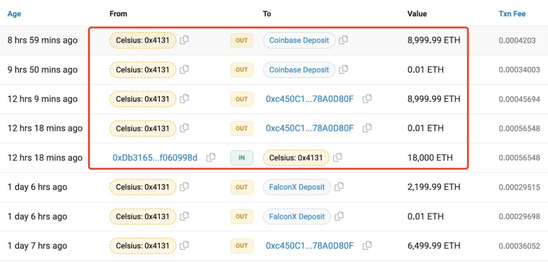Copy 0xDb3165...f060998d sender address
The height and width of the screenshot is (262, 548).
point(211,158)
